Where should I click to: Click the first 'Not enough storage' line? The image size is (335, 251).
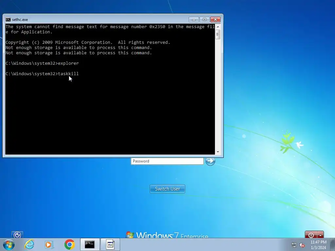click(x=79, y=48)
